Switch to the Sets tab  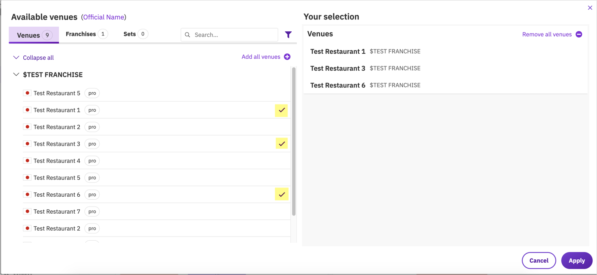point(135,34)
